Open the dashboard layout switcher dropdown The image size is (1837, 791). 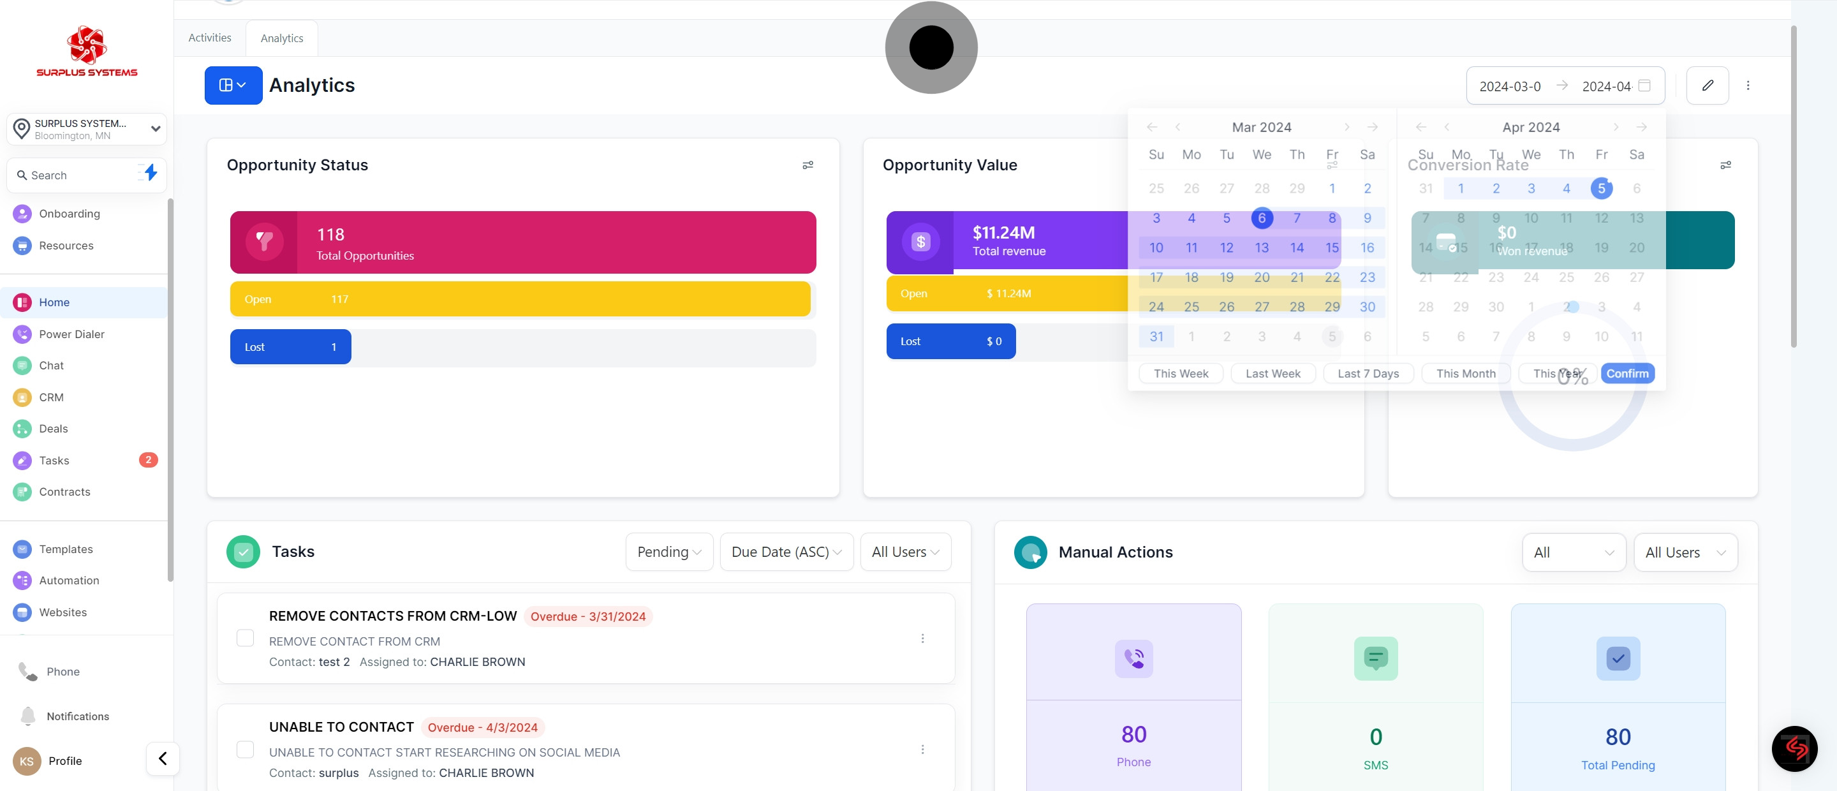(x=233, y=85)
